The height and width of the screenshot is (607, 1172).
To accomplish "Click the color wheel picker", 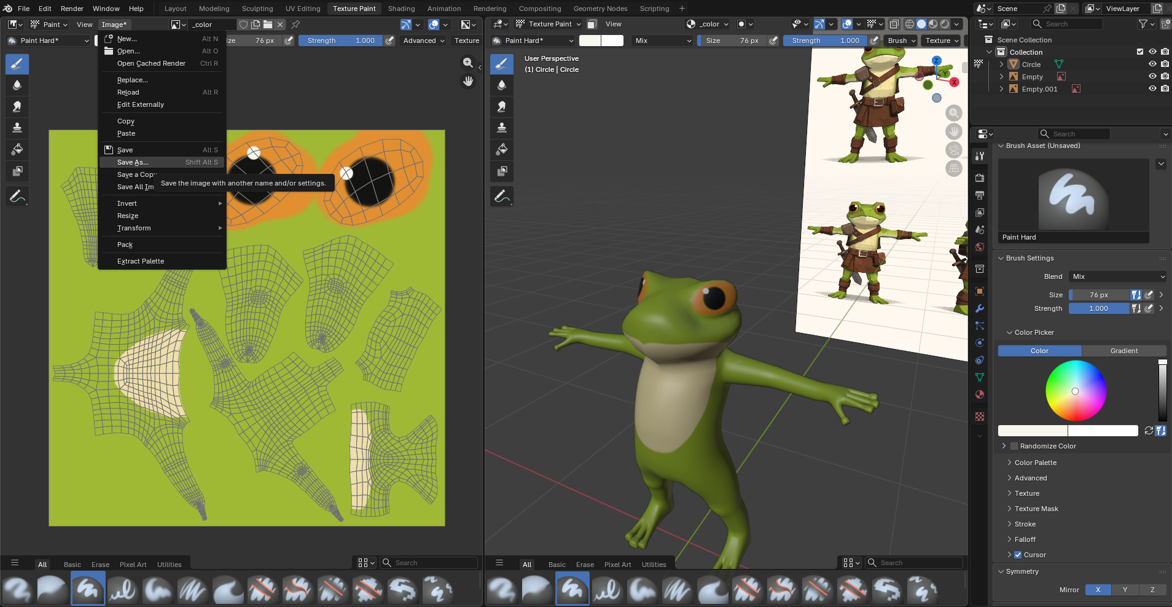I will [1076, 391].
